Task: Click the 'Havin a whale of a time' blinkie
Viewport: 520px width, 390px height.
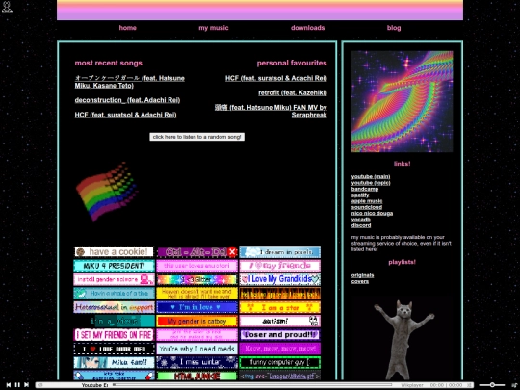Action: [x=114, y=294]
